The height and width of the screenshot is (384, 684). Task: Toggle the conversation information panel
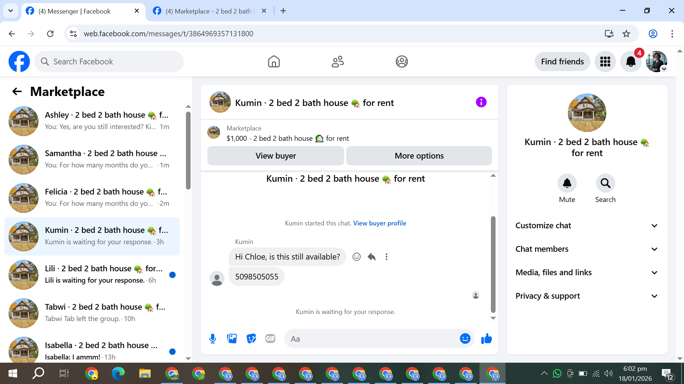click(x=481, y=102)
